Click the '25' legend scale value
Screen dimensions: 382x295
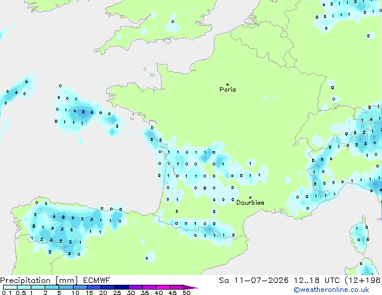tap(117, 293)
